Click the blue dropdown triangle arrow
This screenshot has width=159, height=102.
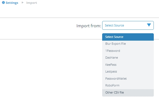(149, 25)
